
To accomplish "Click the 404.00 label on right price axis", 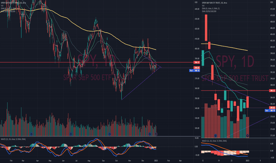I will pos(272,34).
